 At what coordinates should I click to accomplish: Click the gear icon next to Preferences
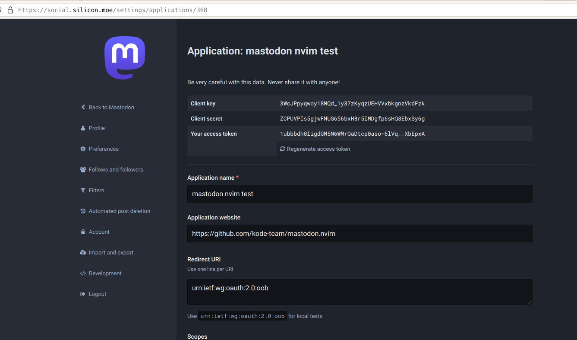(83, 149)
